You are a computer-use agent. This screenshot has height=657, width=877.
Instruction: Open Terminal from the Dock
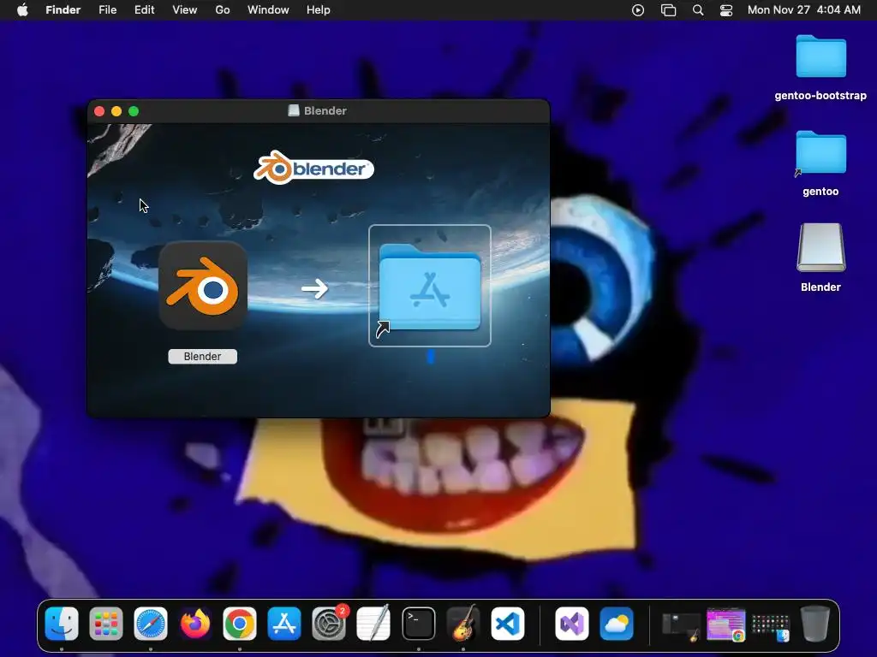418,624
